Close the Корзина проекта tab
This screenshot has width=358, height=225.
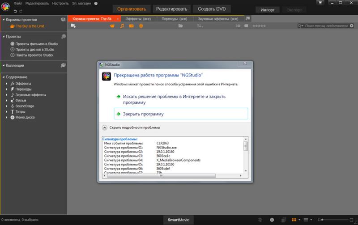tap(118, 19)
